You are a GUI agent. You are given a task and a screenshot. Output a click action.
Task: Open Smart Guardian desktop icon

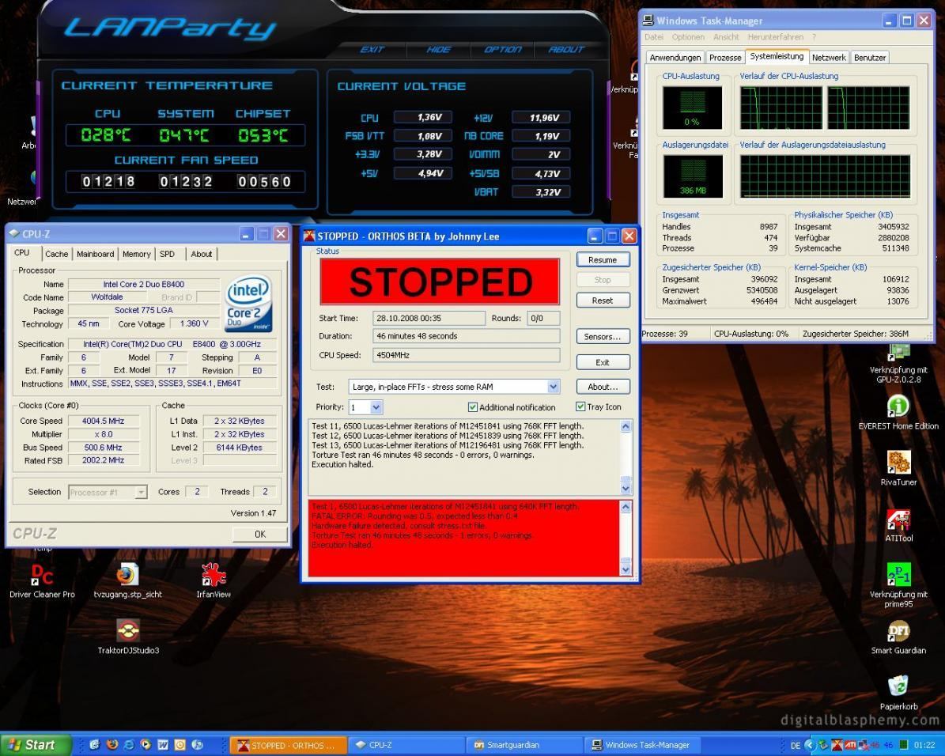tap(898, 637)
